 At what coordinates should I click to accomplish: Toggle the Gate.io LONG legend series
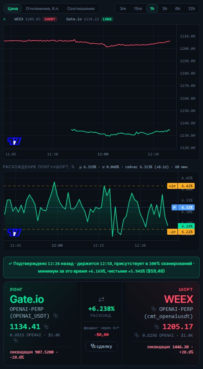click(90, 19)
